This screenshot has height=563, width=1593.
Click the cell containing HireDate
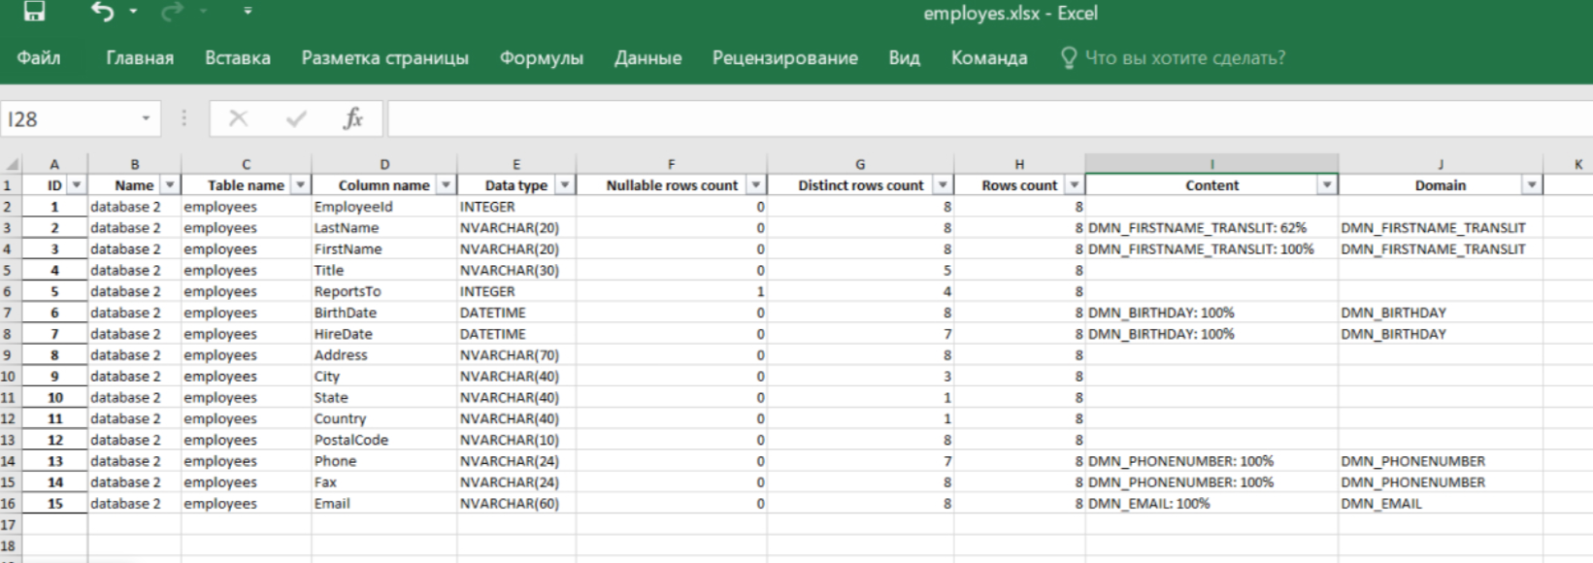(x=384, y=334)
